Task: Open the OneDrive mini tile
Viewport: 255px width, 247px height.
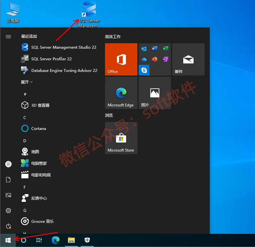Action: [x=144, y=59]
